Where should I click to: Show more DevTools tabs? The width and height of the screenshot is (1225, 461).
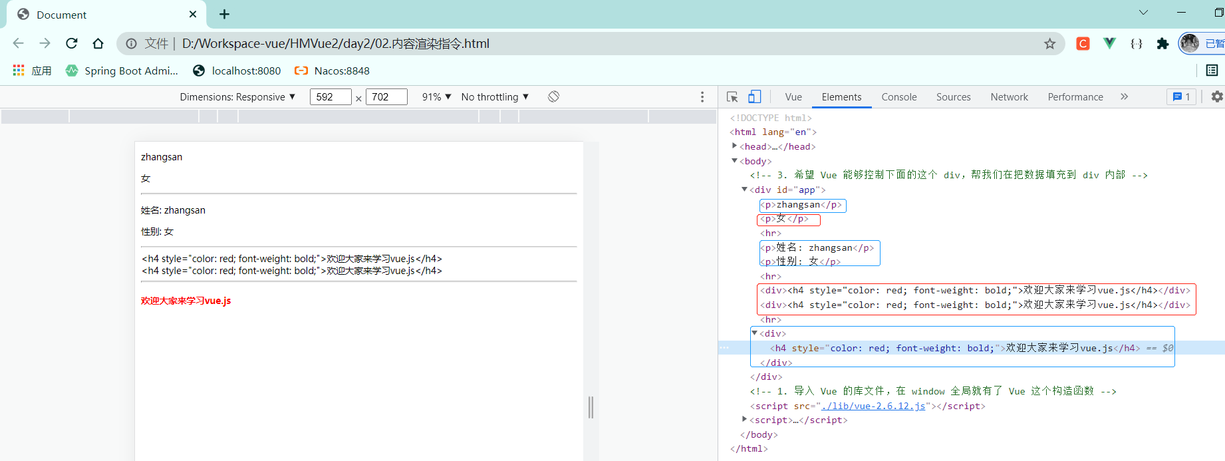click(x=1124, y=96)
